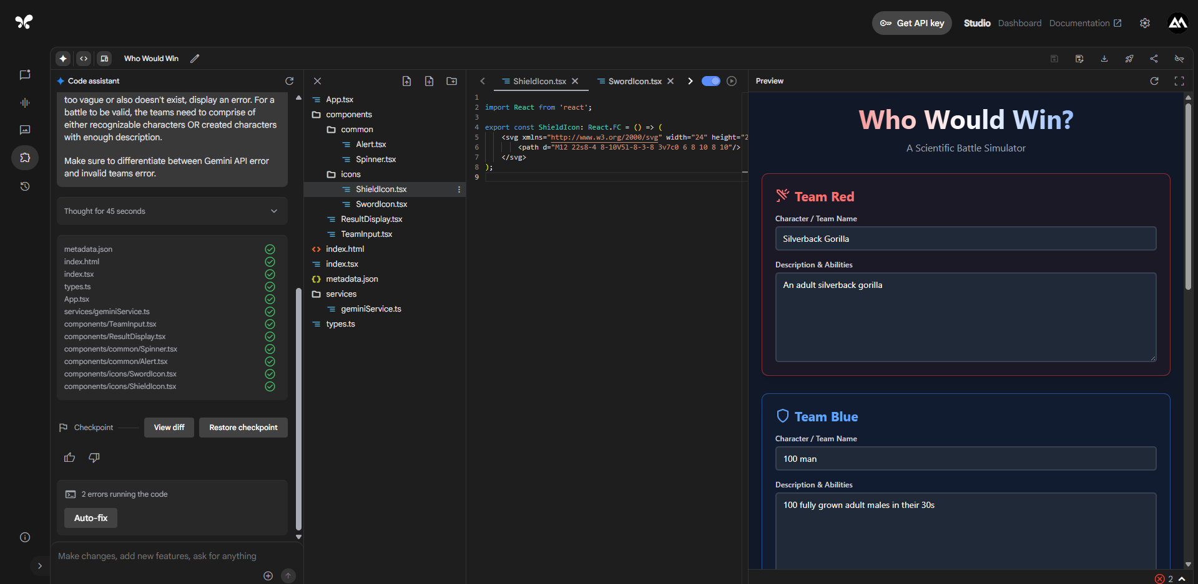Open the user account avatar

tap(1177, 23)
